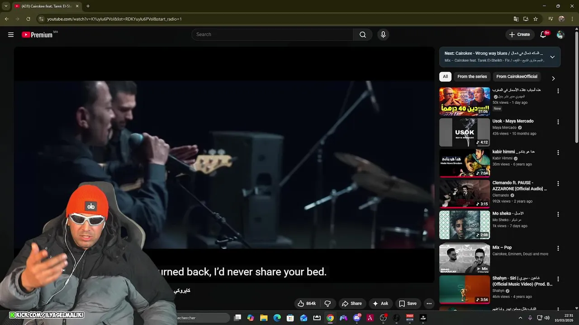Open File Explorer from taskbar

point(264,318)
